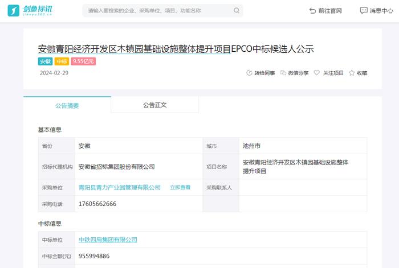Open the 消息中心 message icon
The width and height of the screenshot is (399, 268).
(364, 11)
